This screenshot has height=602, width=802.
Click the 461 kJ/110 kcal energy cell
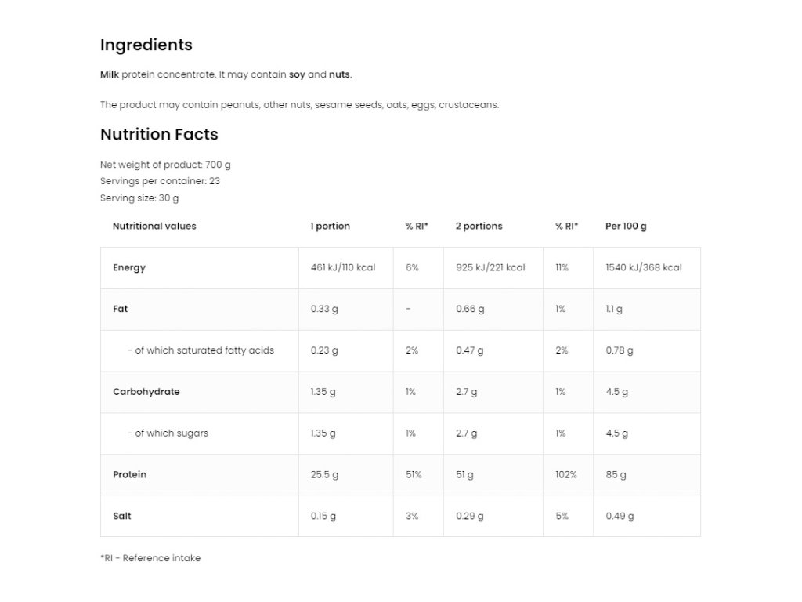(x=343, y=267)
